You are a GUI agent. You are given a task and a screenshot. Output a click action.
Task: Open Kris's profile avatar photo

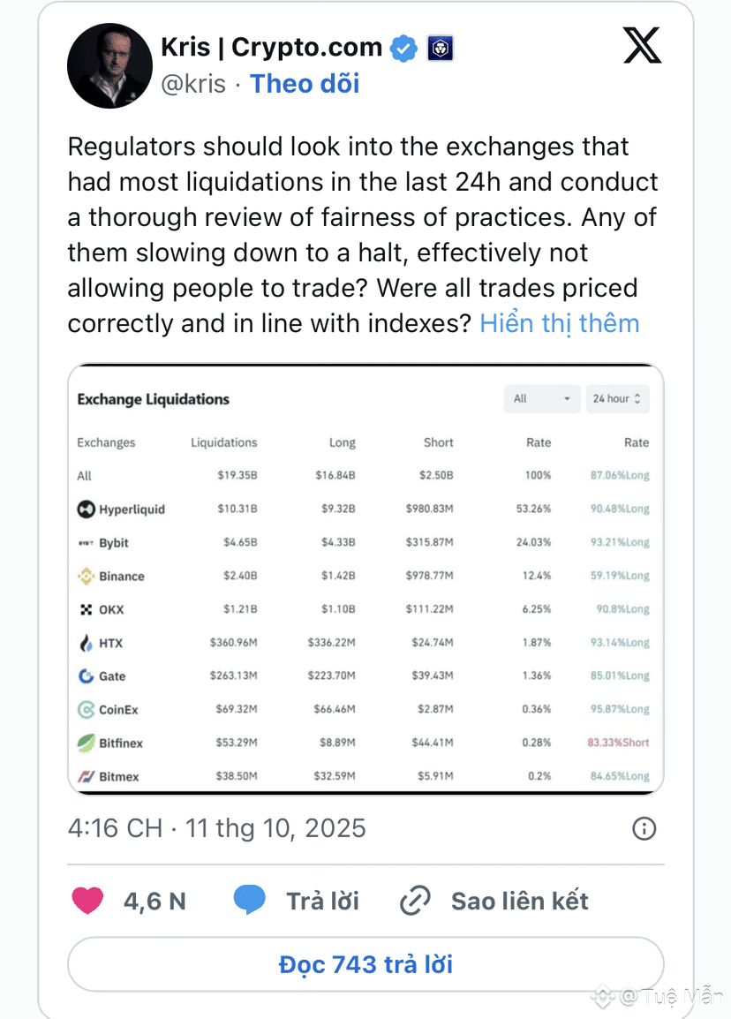(109, 65)
